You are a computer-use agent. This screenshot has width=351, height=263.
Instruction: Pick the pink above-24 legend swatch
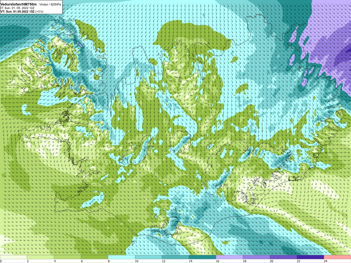coord(338,257)
